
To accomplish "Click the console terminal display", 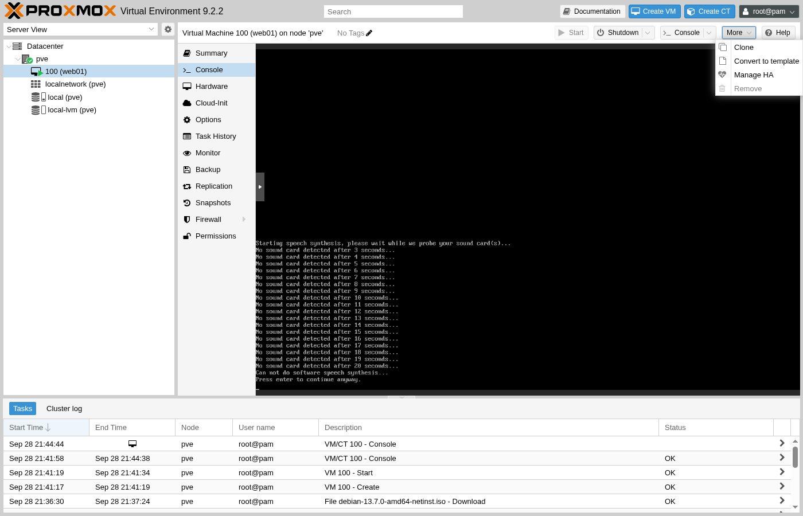I will [528, 220].
